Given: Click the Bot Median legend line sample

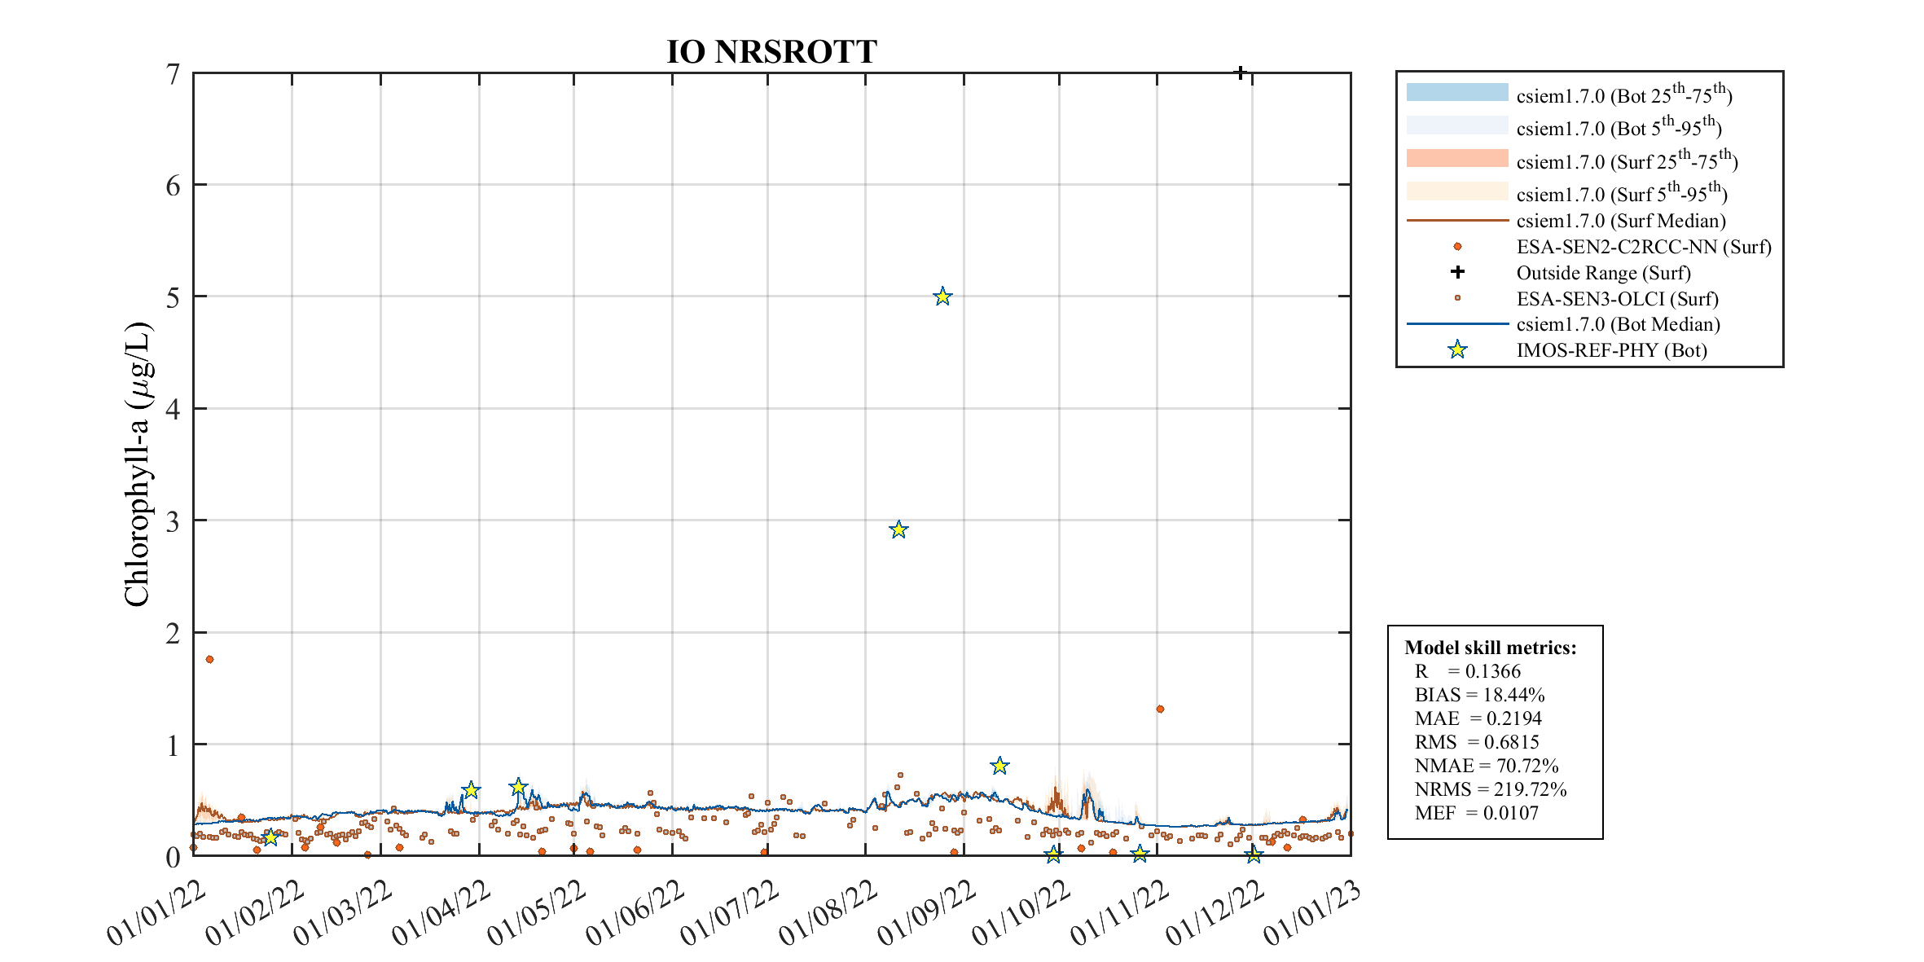Looking at the screenshot, I should 1457,324.
